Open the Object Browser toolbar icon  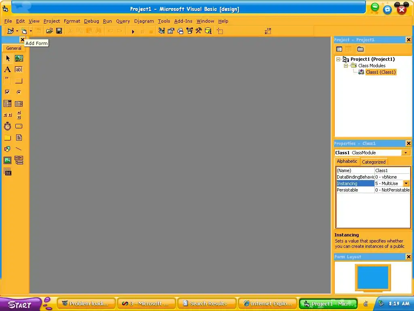(x=190, y=31)
